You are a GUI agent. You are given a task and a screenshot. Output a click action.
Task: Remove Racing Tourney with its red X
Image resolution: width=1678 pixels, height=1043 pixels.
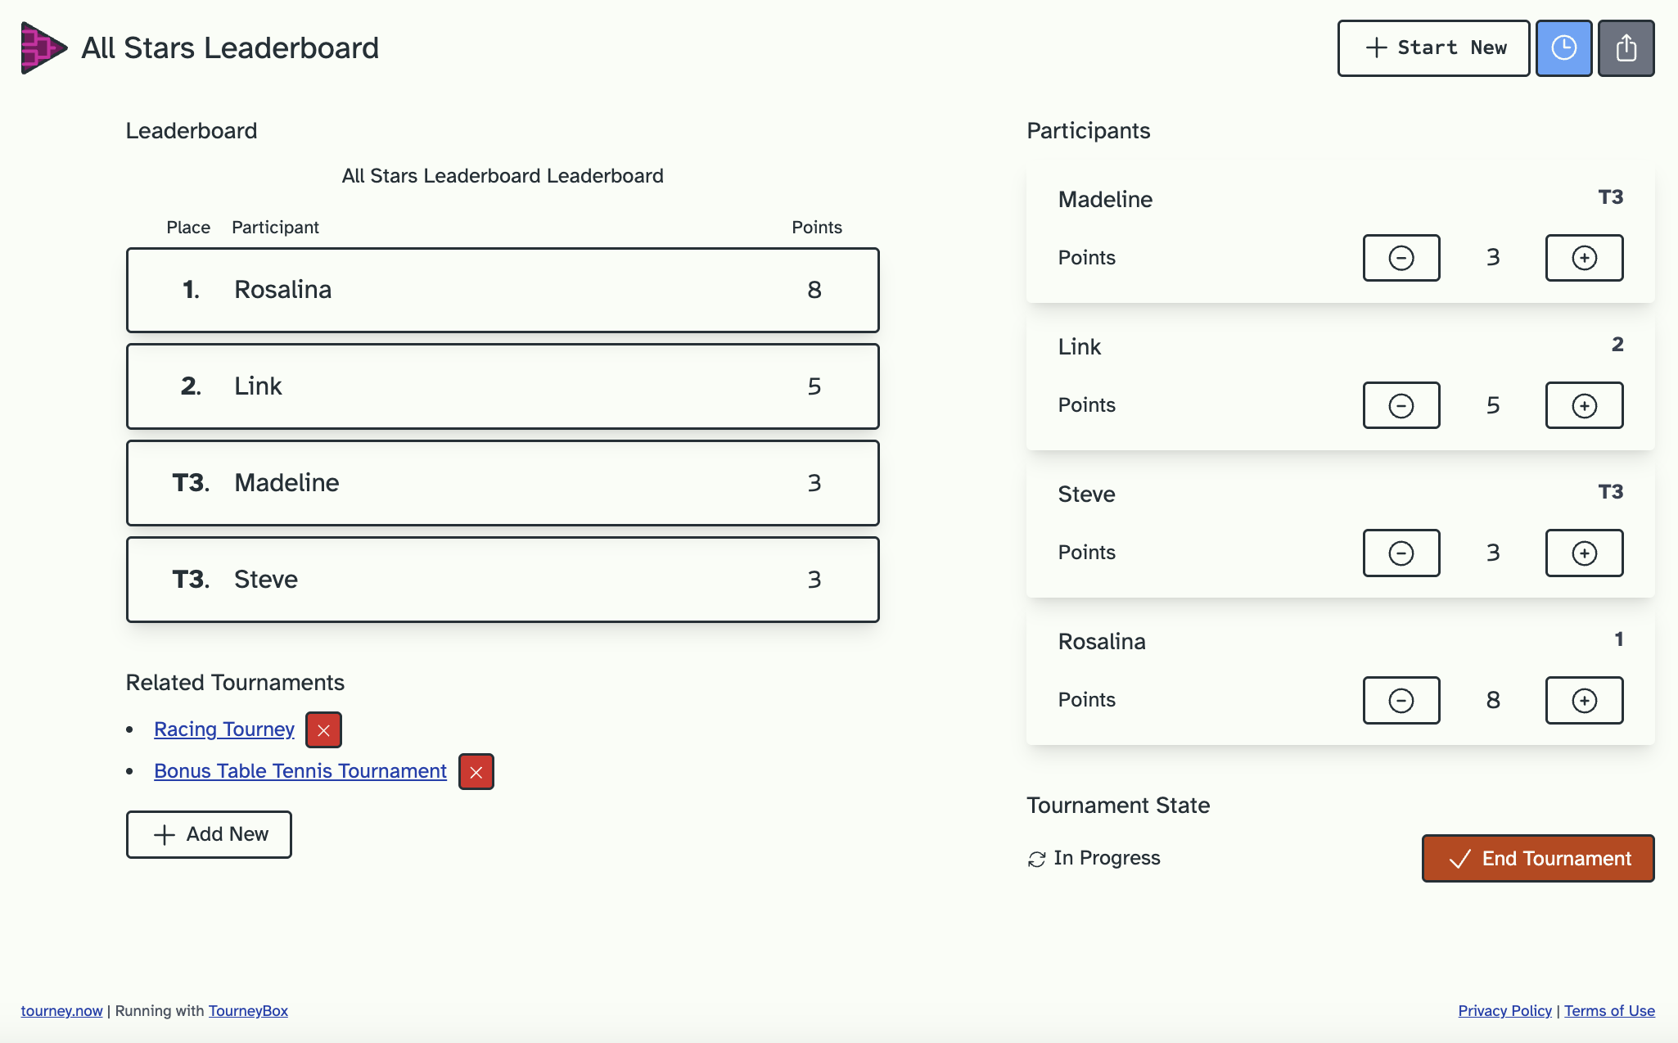(323, 729)
